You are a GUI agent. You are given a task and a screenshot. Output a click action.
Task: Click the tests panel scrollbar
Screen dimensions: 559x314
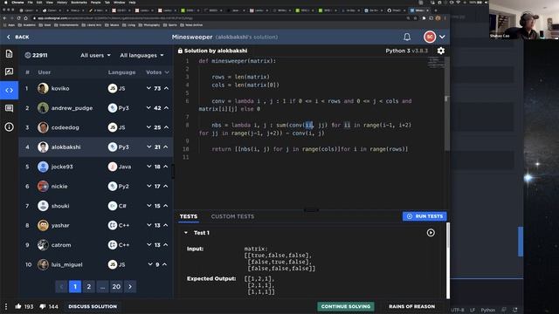click(448, 261)
